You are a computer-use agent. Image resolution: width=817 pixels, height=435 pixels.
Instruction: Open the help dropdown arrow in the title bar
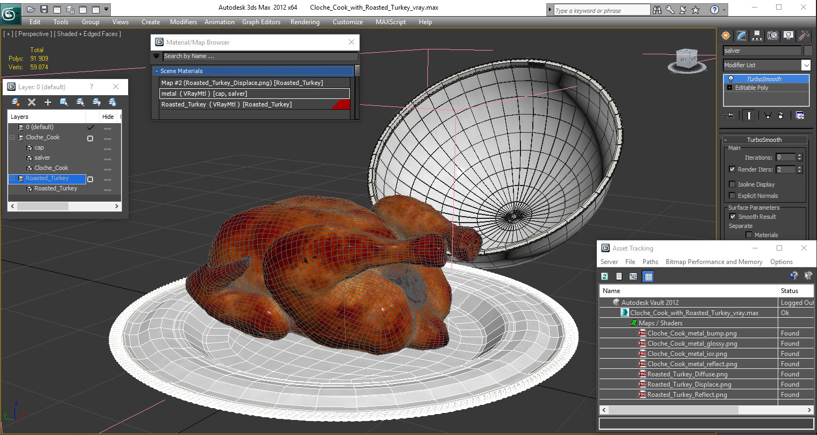724,10
